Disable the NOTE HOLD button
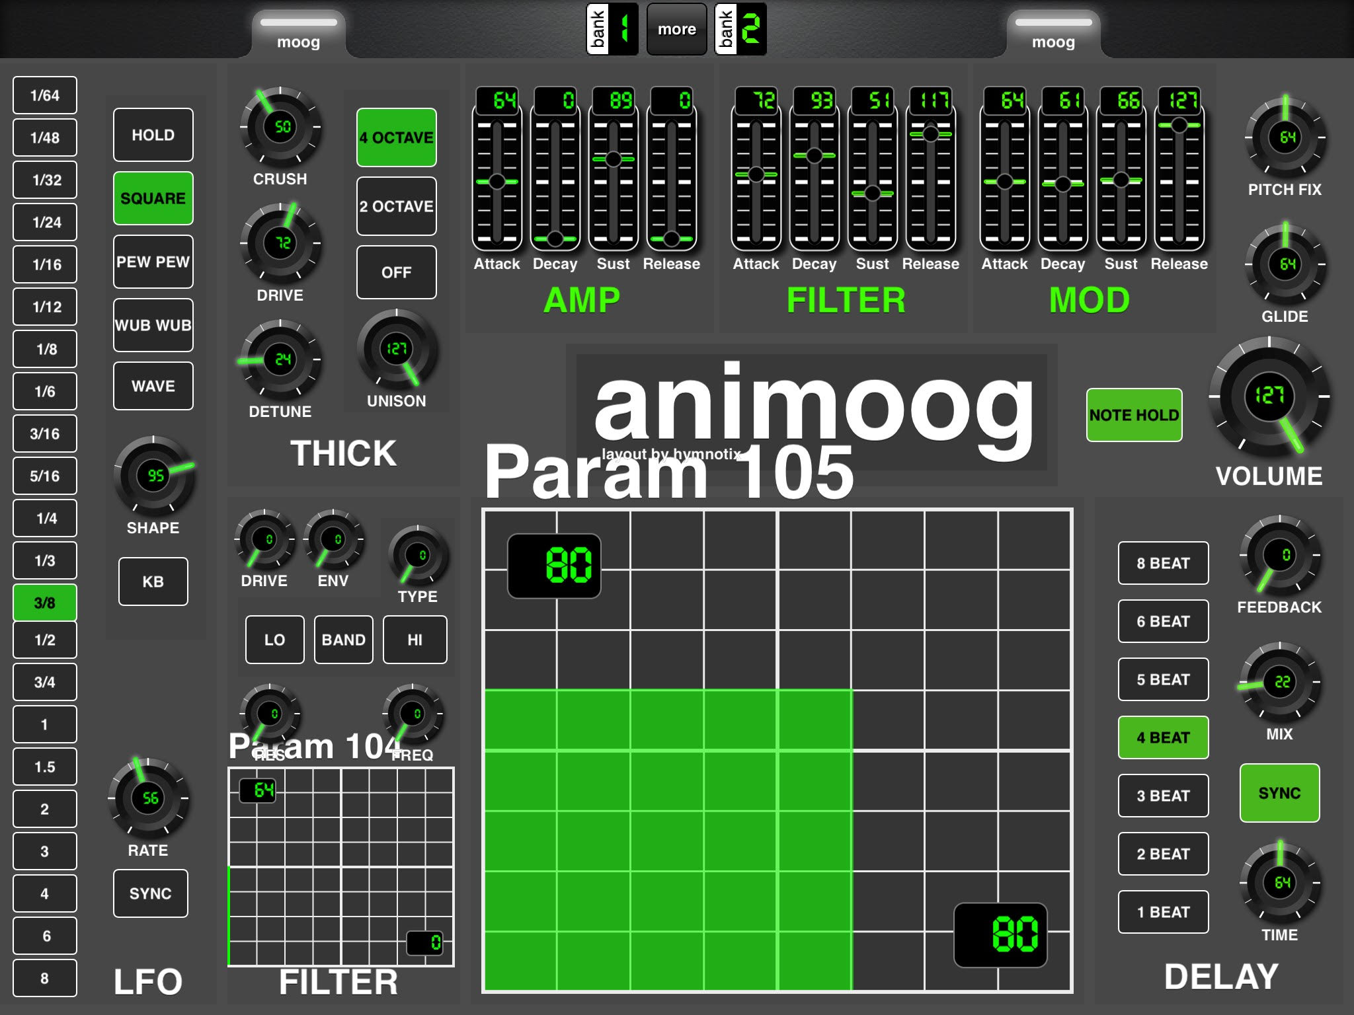 (1135, 415)
